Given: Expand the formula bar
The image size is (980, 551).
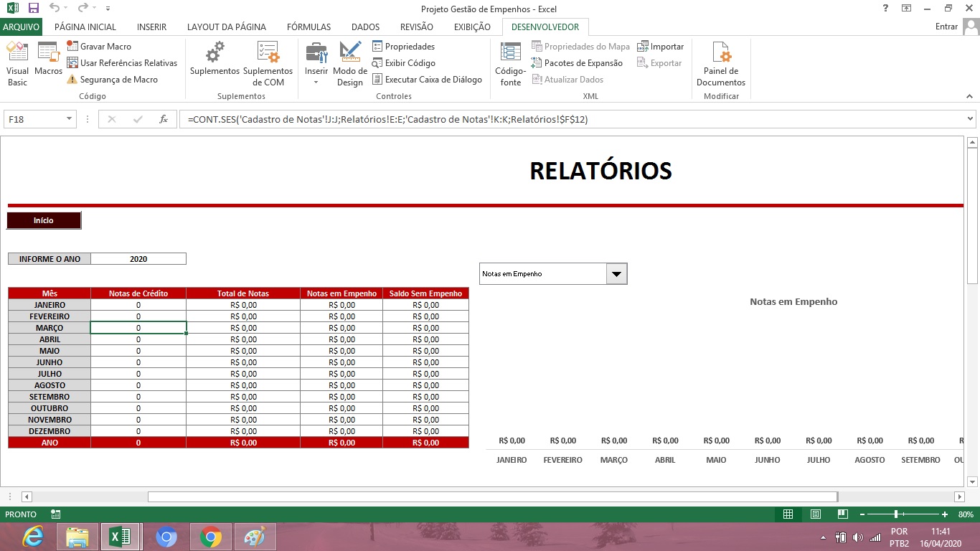Looking at the screenshot, I should click(971, 119).
